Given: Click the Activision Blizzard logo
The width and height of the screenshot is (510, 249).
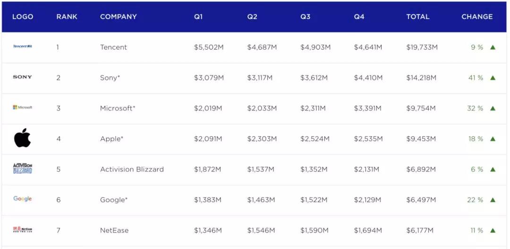Looking at the screenshot, I should (x=22, y=169).
